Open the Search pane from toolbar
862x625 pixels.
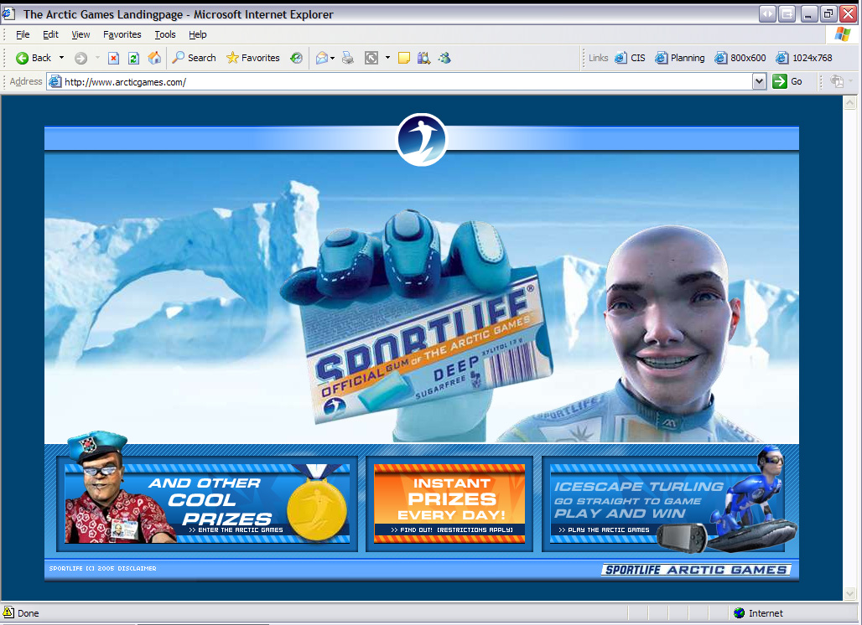pos(194,58)
